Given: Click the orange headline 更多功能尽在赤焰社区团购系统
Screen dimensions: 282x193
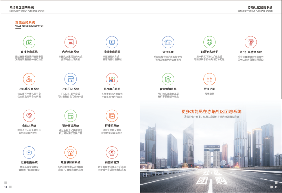Looking at the screenshot, I should pyautogui.click(x=211, y=111).
